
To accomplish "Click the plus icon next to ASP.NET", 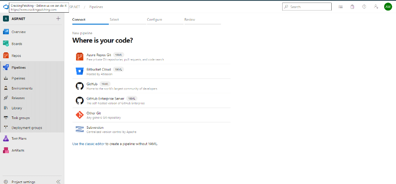I will click(x=58, y=19).
